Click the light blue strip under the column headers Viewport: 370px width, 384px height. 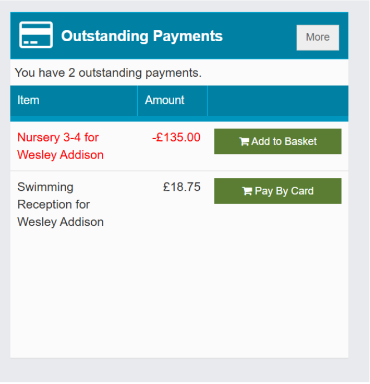pyautogui.click(x=178, y=119)
